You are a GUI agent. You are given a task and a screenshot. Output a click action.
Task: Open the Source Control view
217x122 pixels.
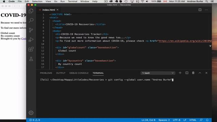31,30
